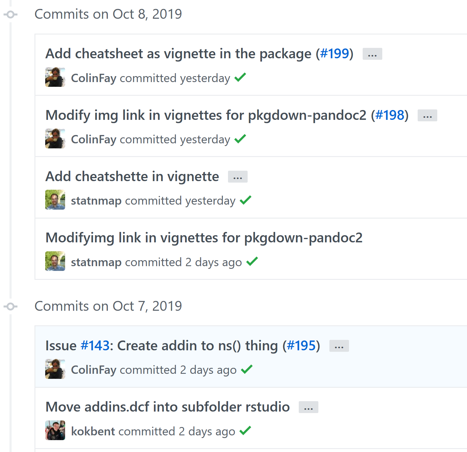Click build status checkmark on Modifyimg link commit
The width and height of the screenshot is (467, 452).
[x=252, y=261]
